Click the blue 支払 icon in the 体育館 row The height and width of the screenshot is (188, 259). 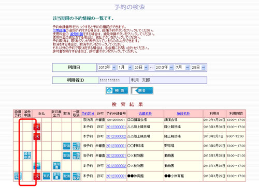click(47, 176)
